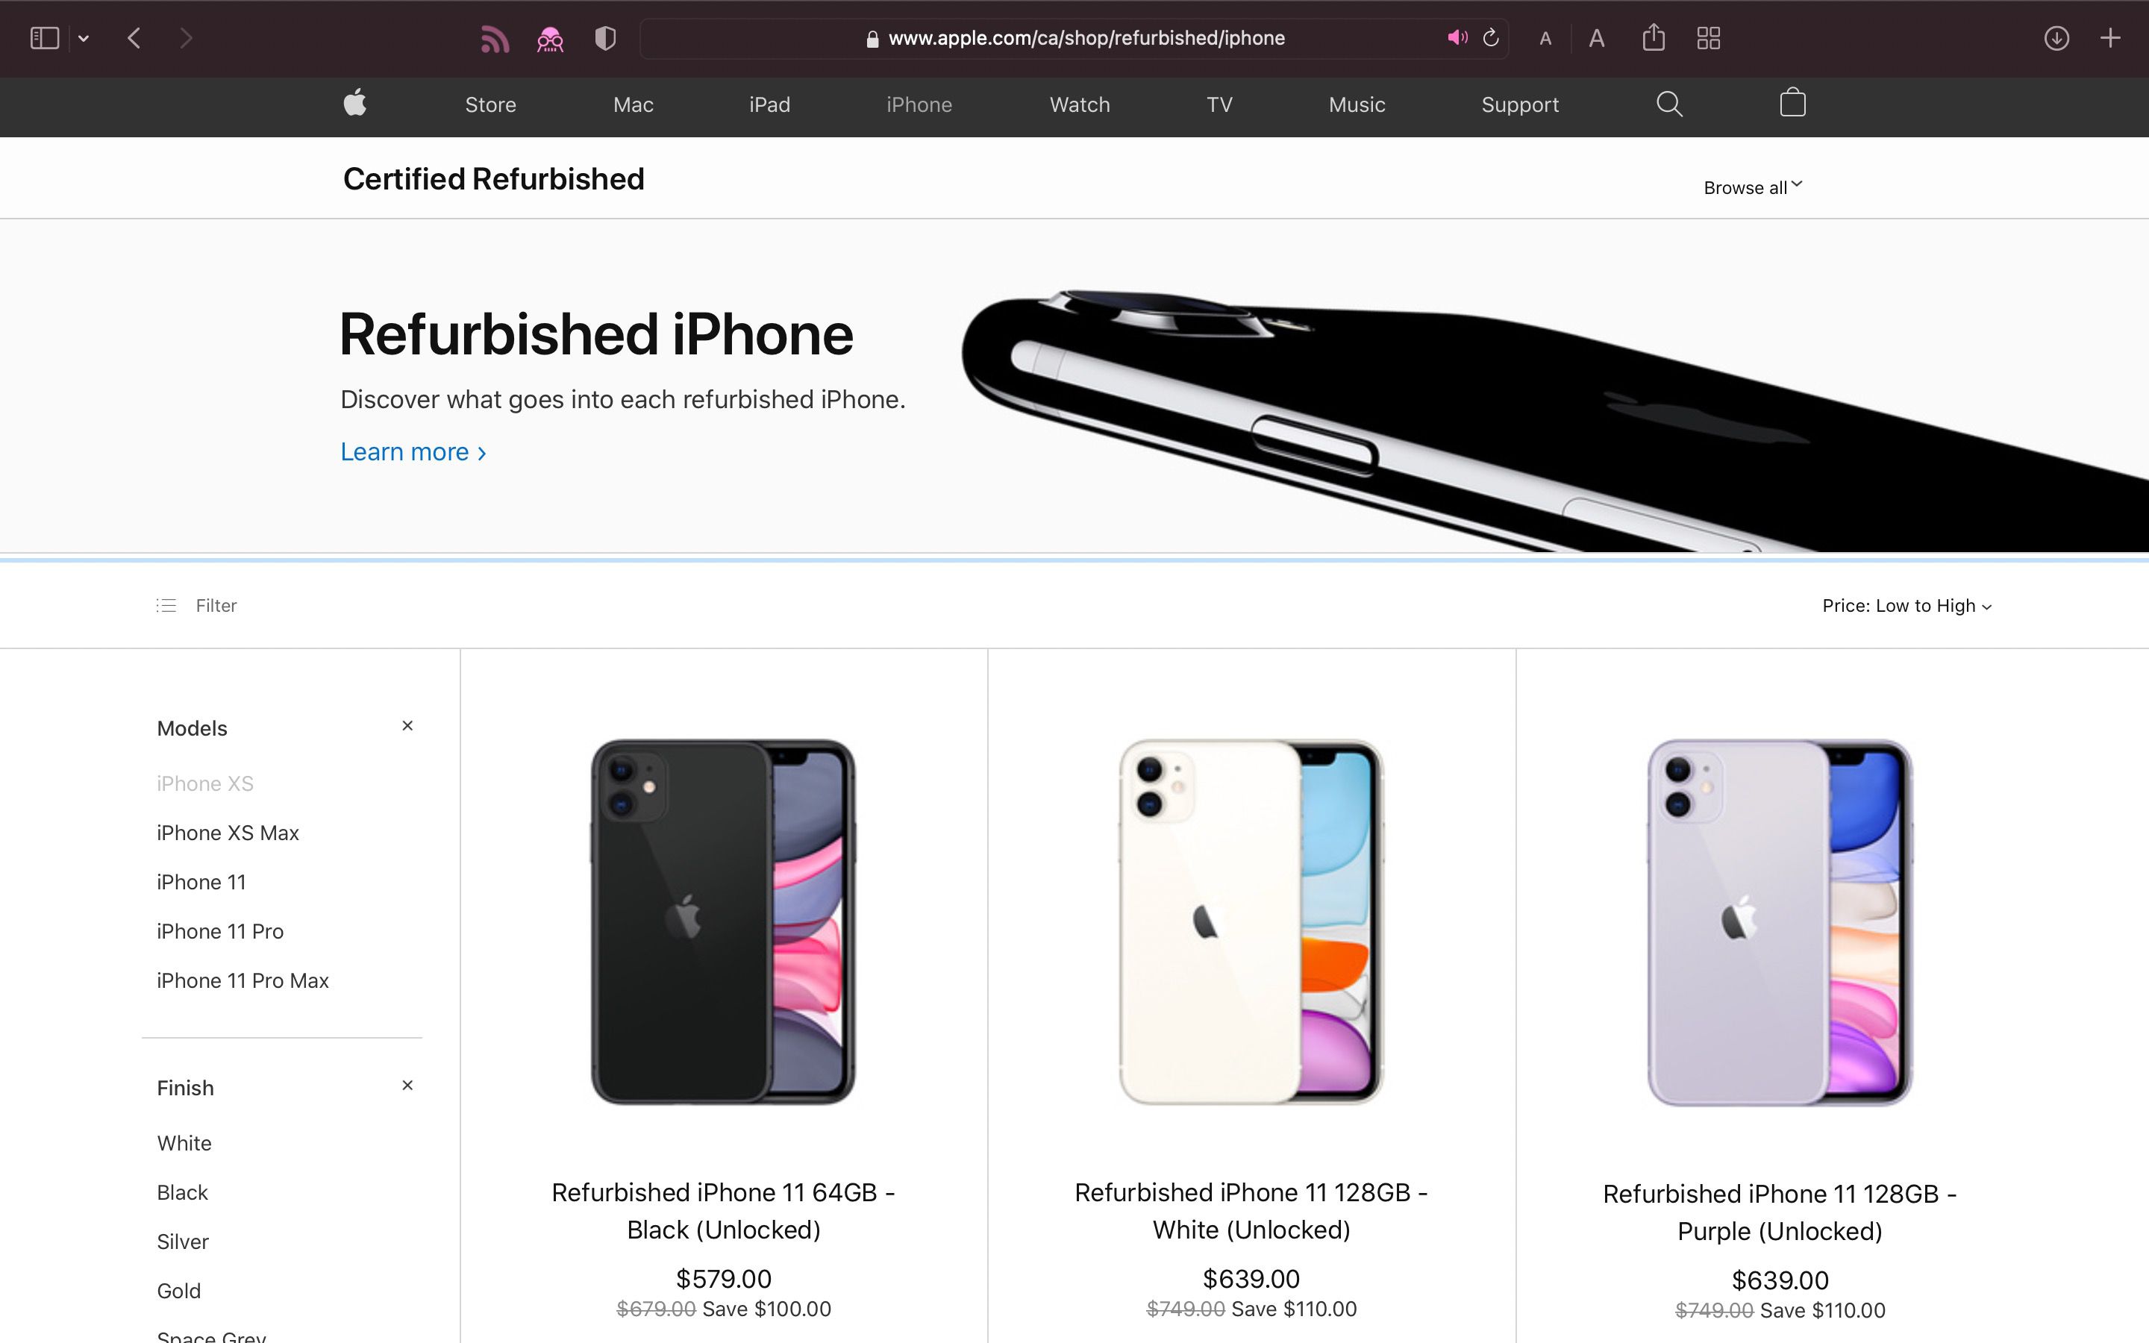Open the Mac navigation menu item

coord(632,104)
